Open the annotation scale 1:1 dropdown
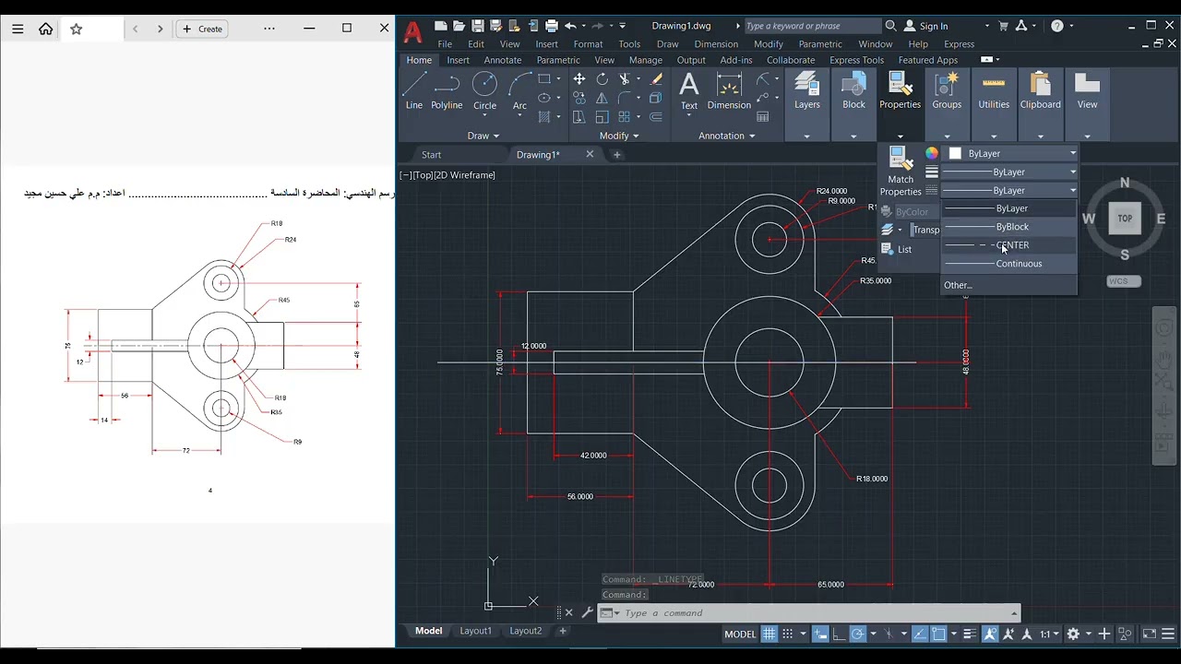Viewport: 1181px width, 664px height. [x=1048, y=634]
